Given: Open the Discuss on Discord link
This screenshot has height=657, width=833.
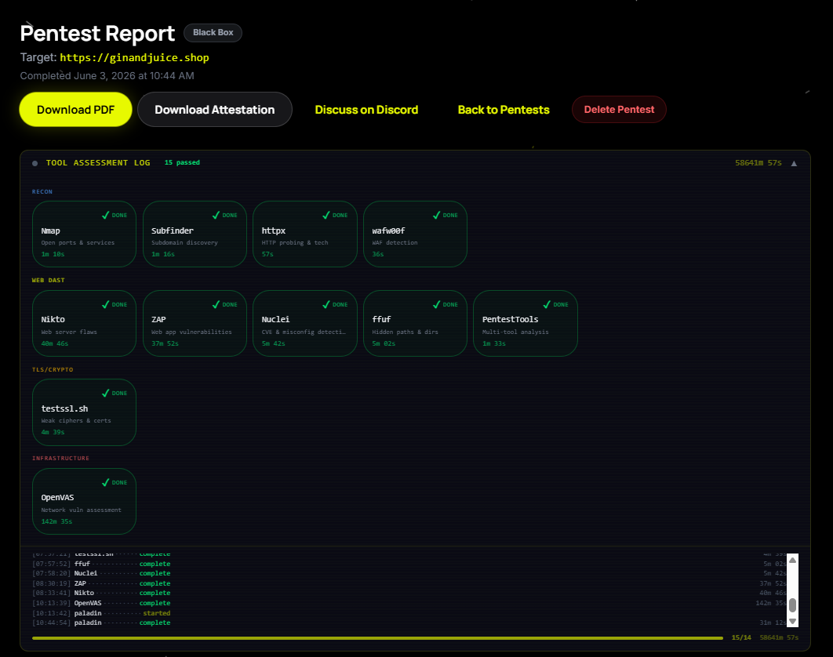Looking at the screenshot, I should pyautogui.click(x=366, y=110).
